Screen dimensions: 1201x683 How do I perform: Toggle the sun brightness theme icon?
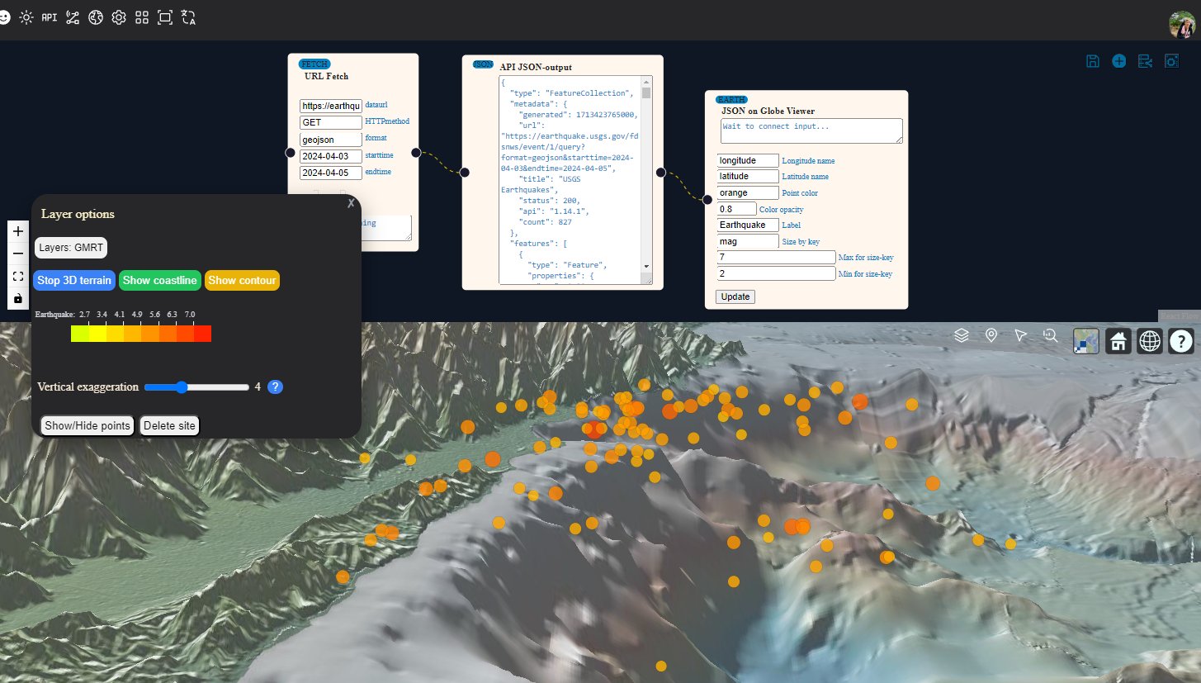pos(26,17)
